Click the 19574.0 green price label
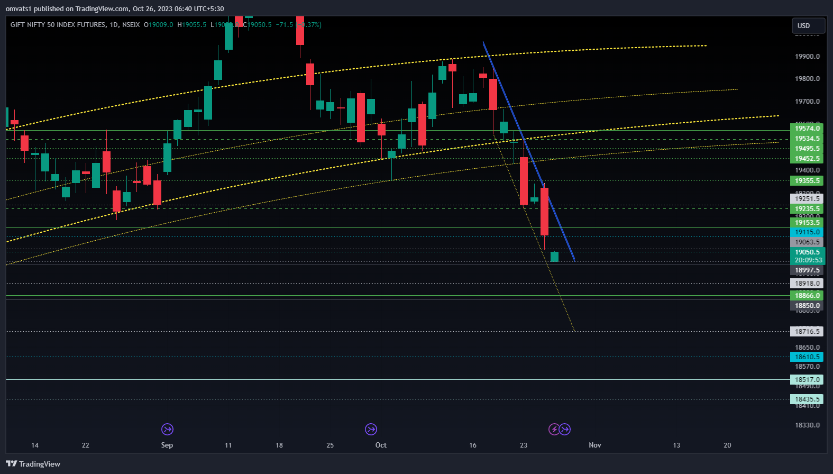The height and width of the screenshot is (474, 833). coord(807,128)
